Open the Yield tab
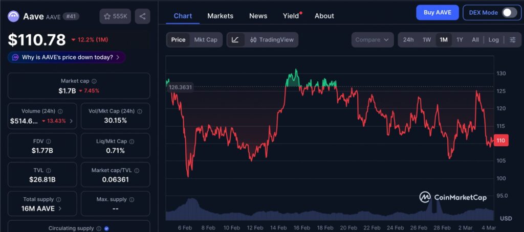The image size is (524, 232). click(x=291, y=16)
